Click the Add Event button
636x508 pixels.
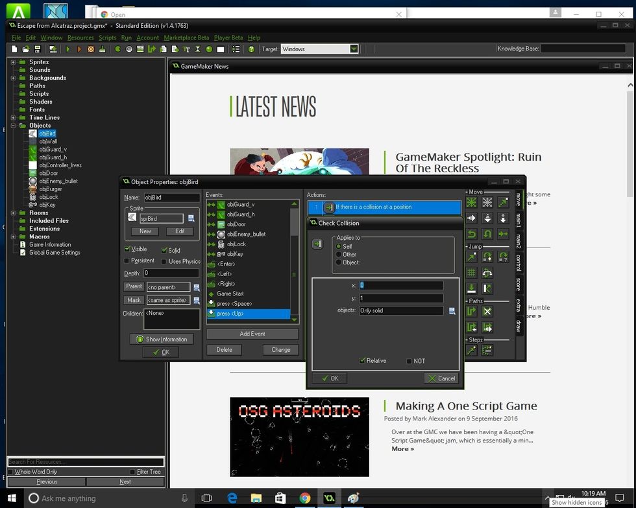click(x=252, y=334)
